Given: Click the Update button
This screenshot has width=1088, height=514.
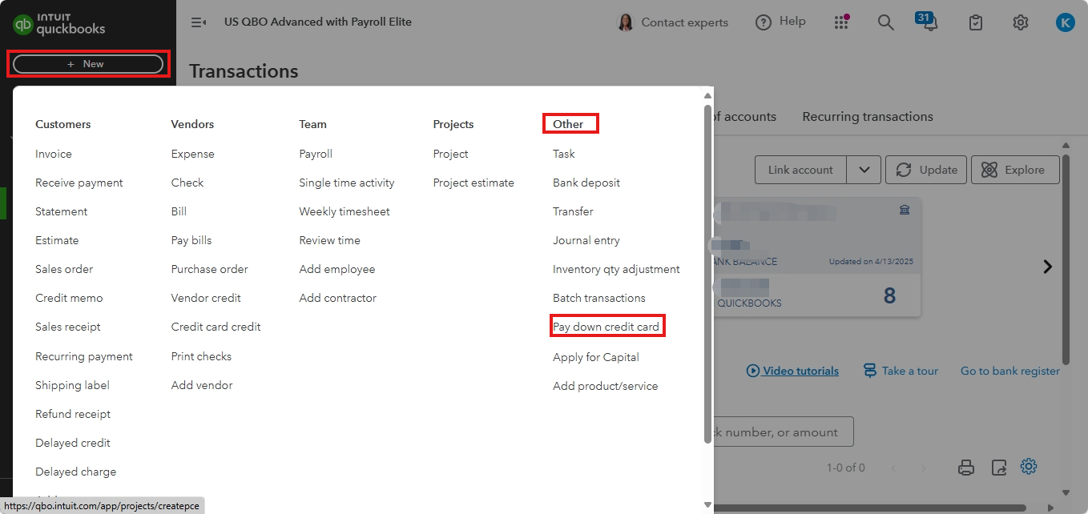Looking at the screenshot, I should point(926,170).
